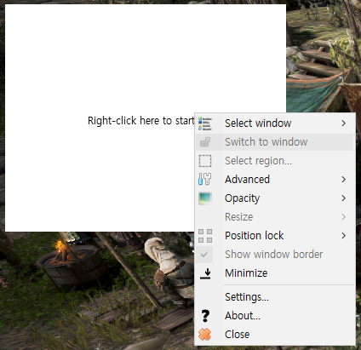Click the Opacity gradient icon
Viewport: 361px width, 350px height.
(x=205, y=198)
